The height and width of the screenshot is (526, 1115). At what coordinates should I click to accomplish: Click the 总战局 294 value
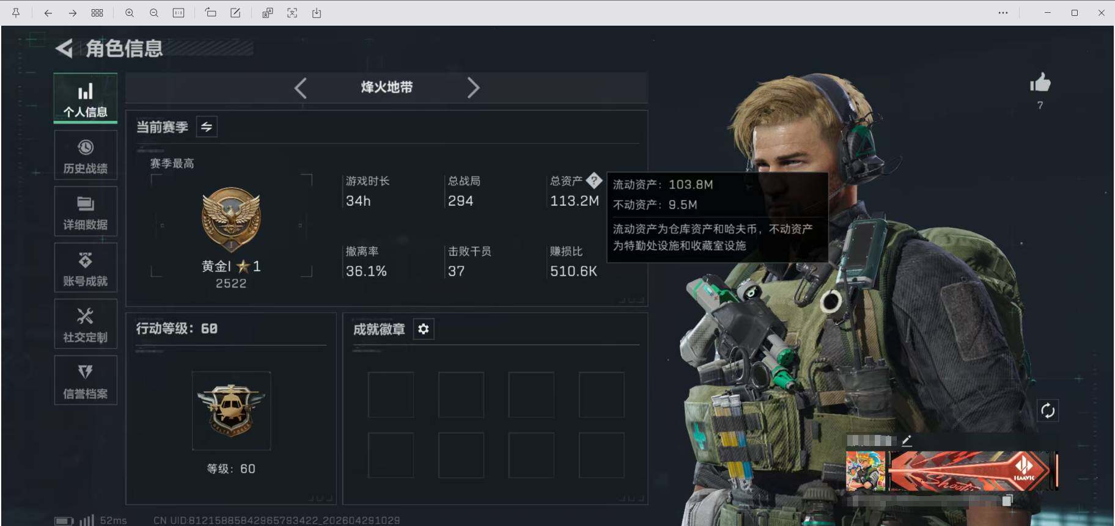[460, 201]
